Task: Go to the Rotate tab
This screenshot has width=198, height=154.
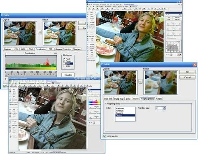Action: pos(159,99)
